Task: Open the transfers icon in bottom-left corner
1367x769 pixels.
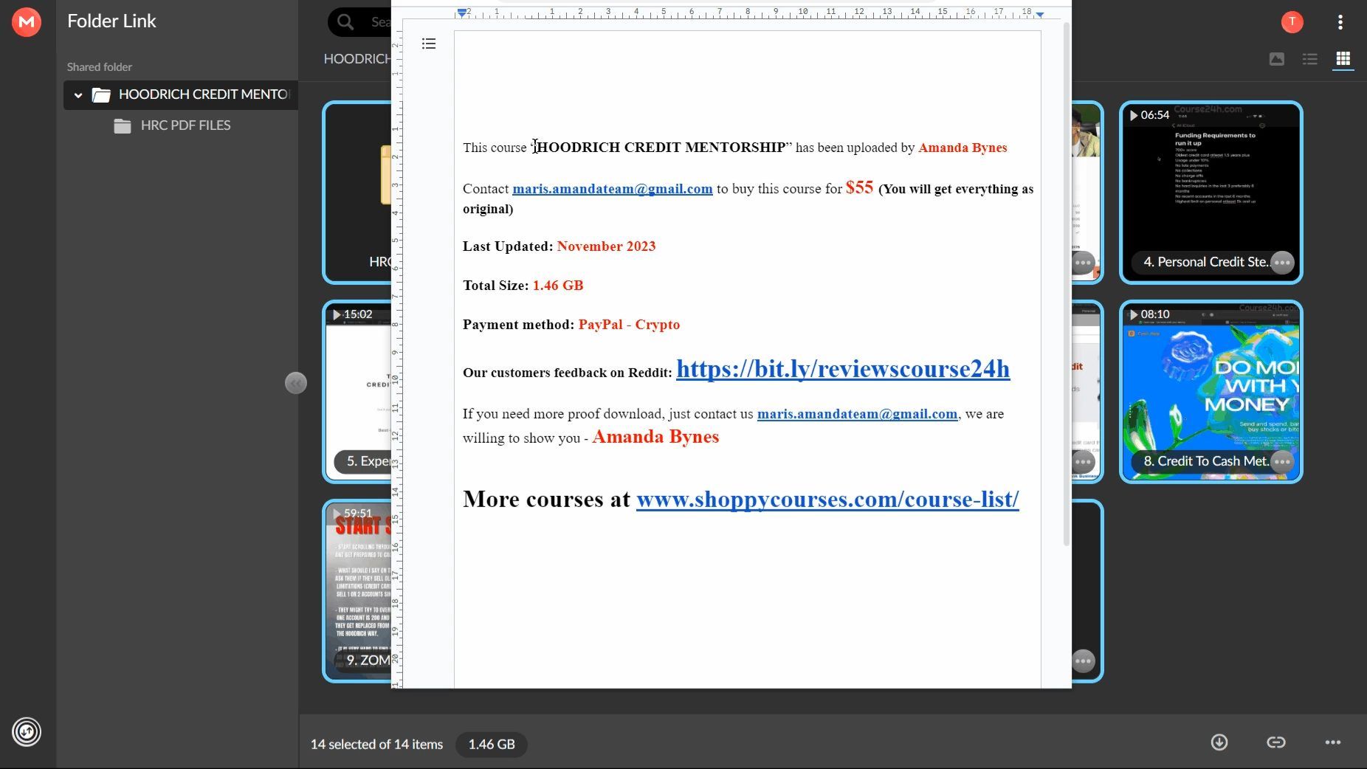Action: [x=27, y=732]
